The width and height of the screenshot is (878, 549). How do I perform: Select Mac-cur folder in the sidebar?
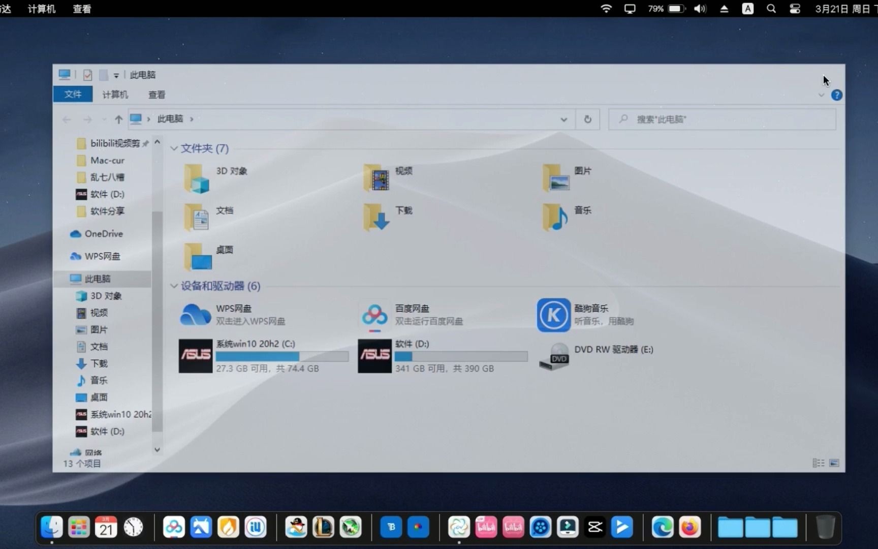pyautogui.click(x=102, y=161)
